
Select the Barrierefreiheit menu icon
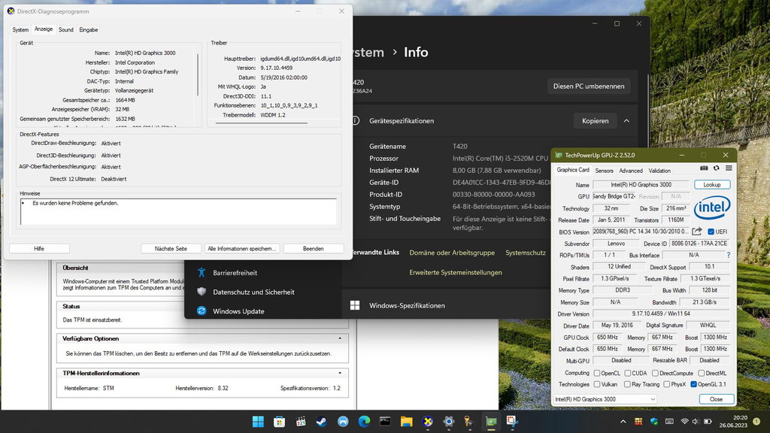(x=200, y=273)
